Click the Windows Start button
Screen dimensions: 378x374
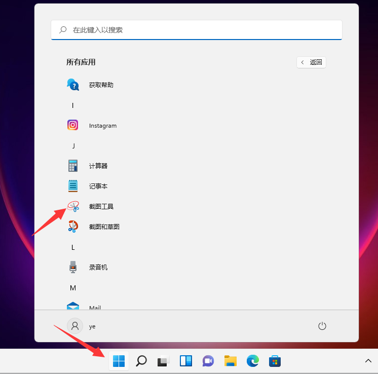pos(119,361)
